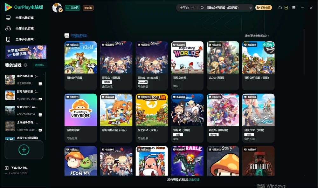Open the STALCUBE game thumbnail
Screen dimensions: 318x188
point(258,161)
